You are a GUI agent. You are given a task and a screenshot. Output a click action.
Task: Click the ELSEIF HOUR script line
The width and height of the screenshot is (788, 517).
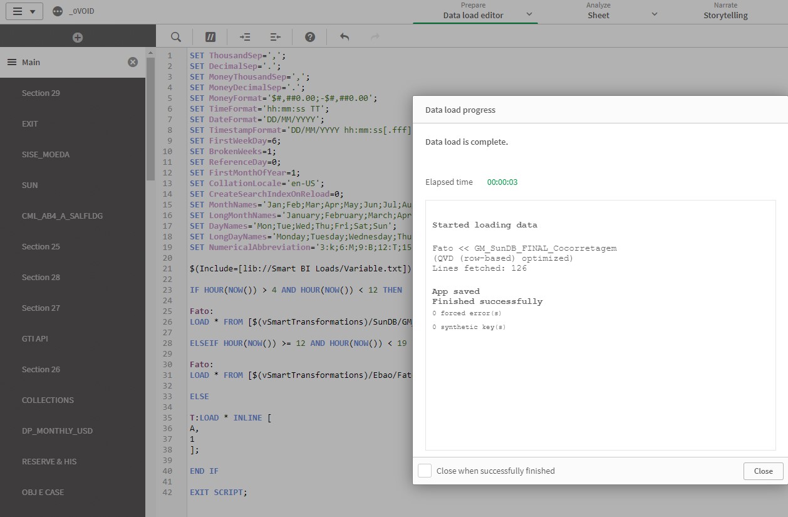(x=298, y=343)
